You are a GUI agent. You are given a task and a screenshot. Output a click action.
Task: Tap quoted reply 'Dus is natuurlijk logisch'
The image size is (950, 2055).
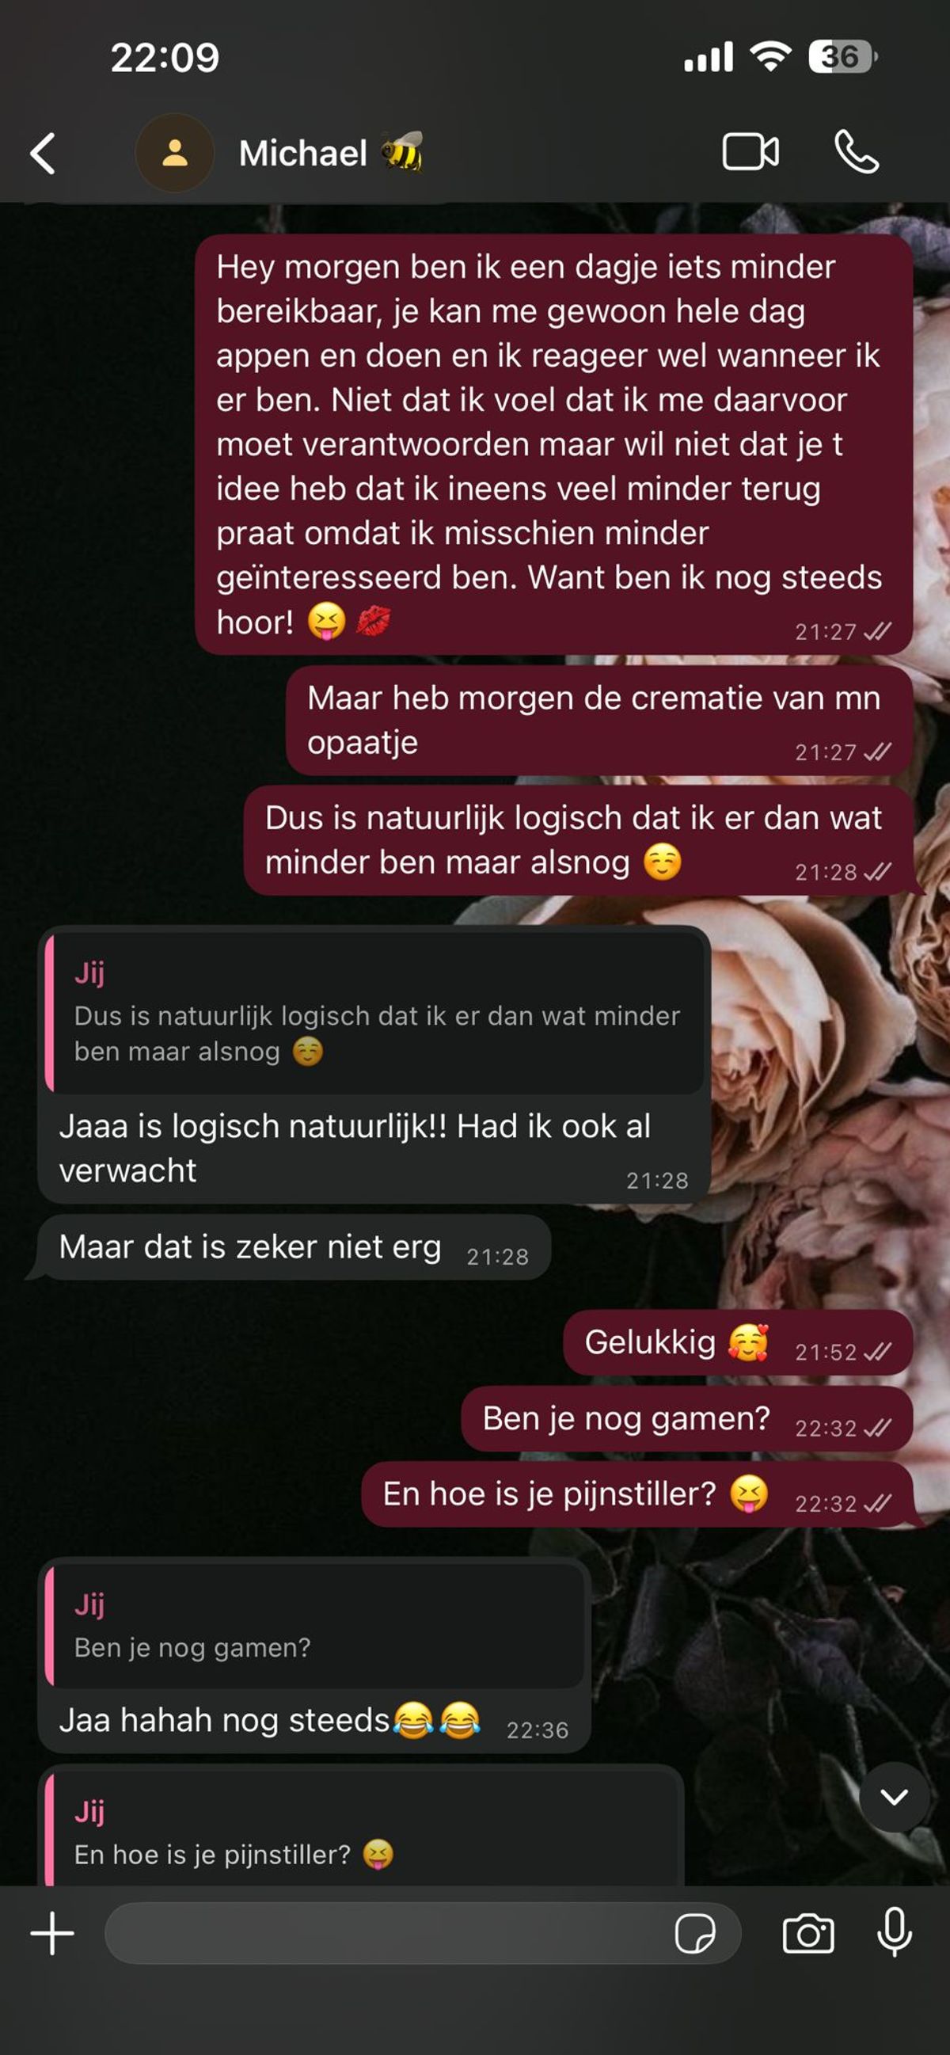pyautogui.click(x=374, y=1013)
